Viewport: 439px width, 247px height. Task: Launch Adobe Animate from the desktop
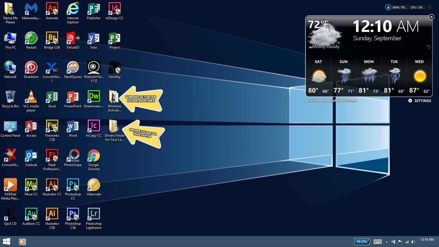52,11
